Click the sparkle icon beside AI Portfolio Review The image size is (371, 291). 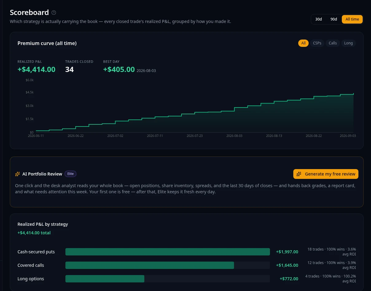tap(18, 174)
